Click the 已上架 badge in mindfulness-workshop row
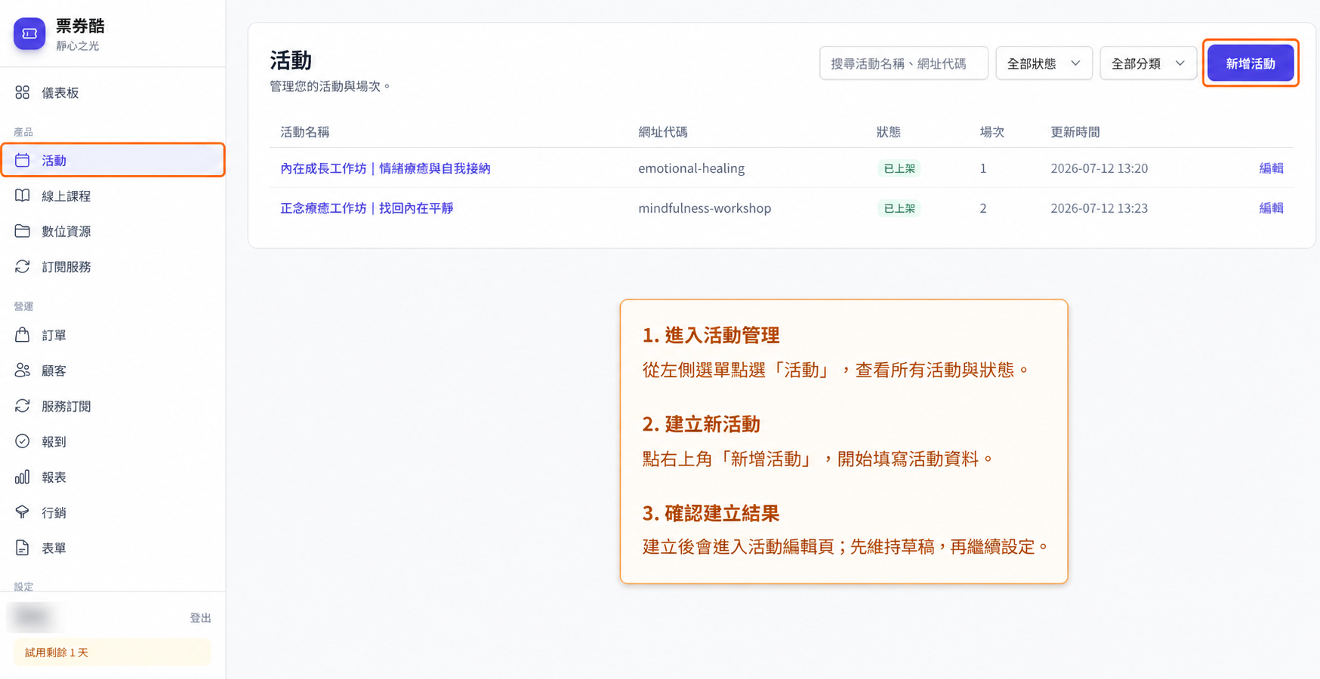The image size is (1320, 679). click(899, 208)
